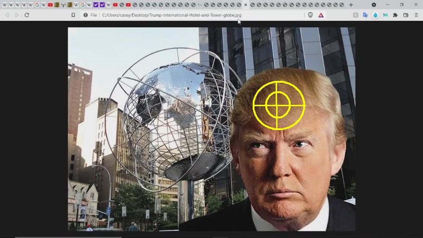Switch to the leftmost Wikipedia tab
Screen dimensions: 423x238
[x=5, y=5]
